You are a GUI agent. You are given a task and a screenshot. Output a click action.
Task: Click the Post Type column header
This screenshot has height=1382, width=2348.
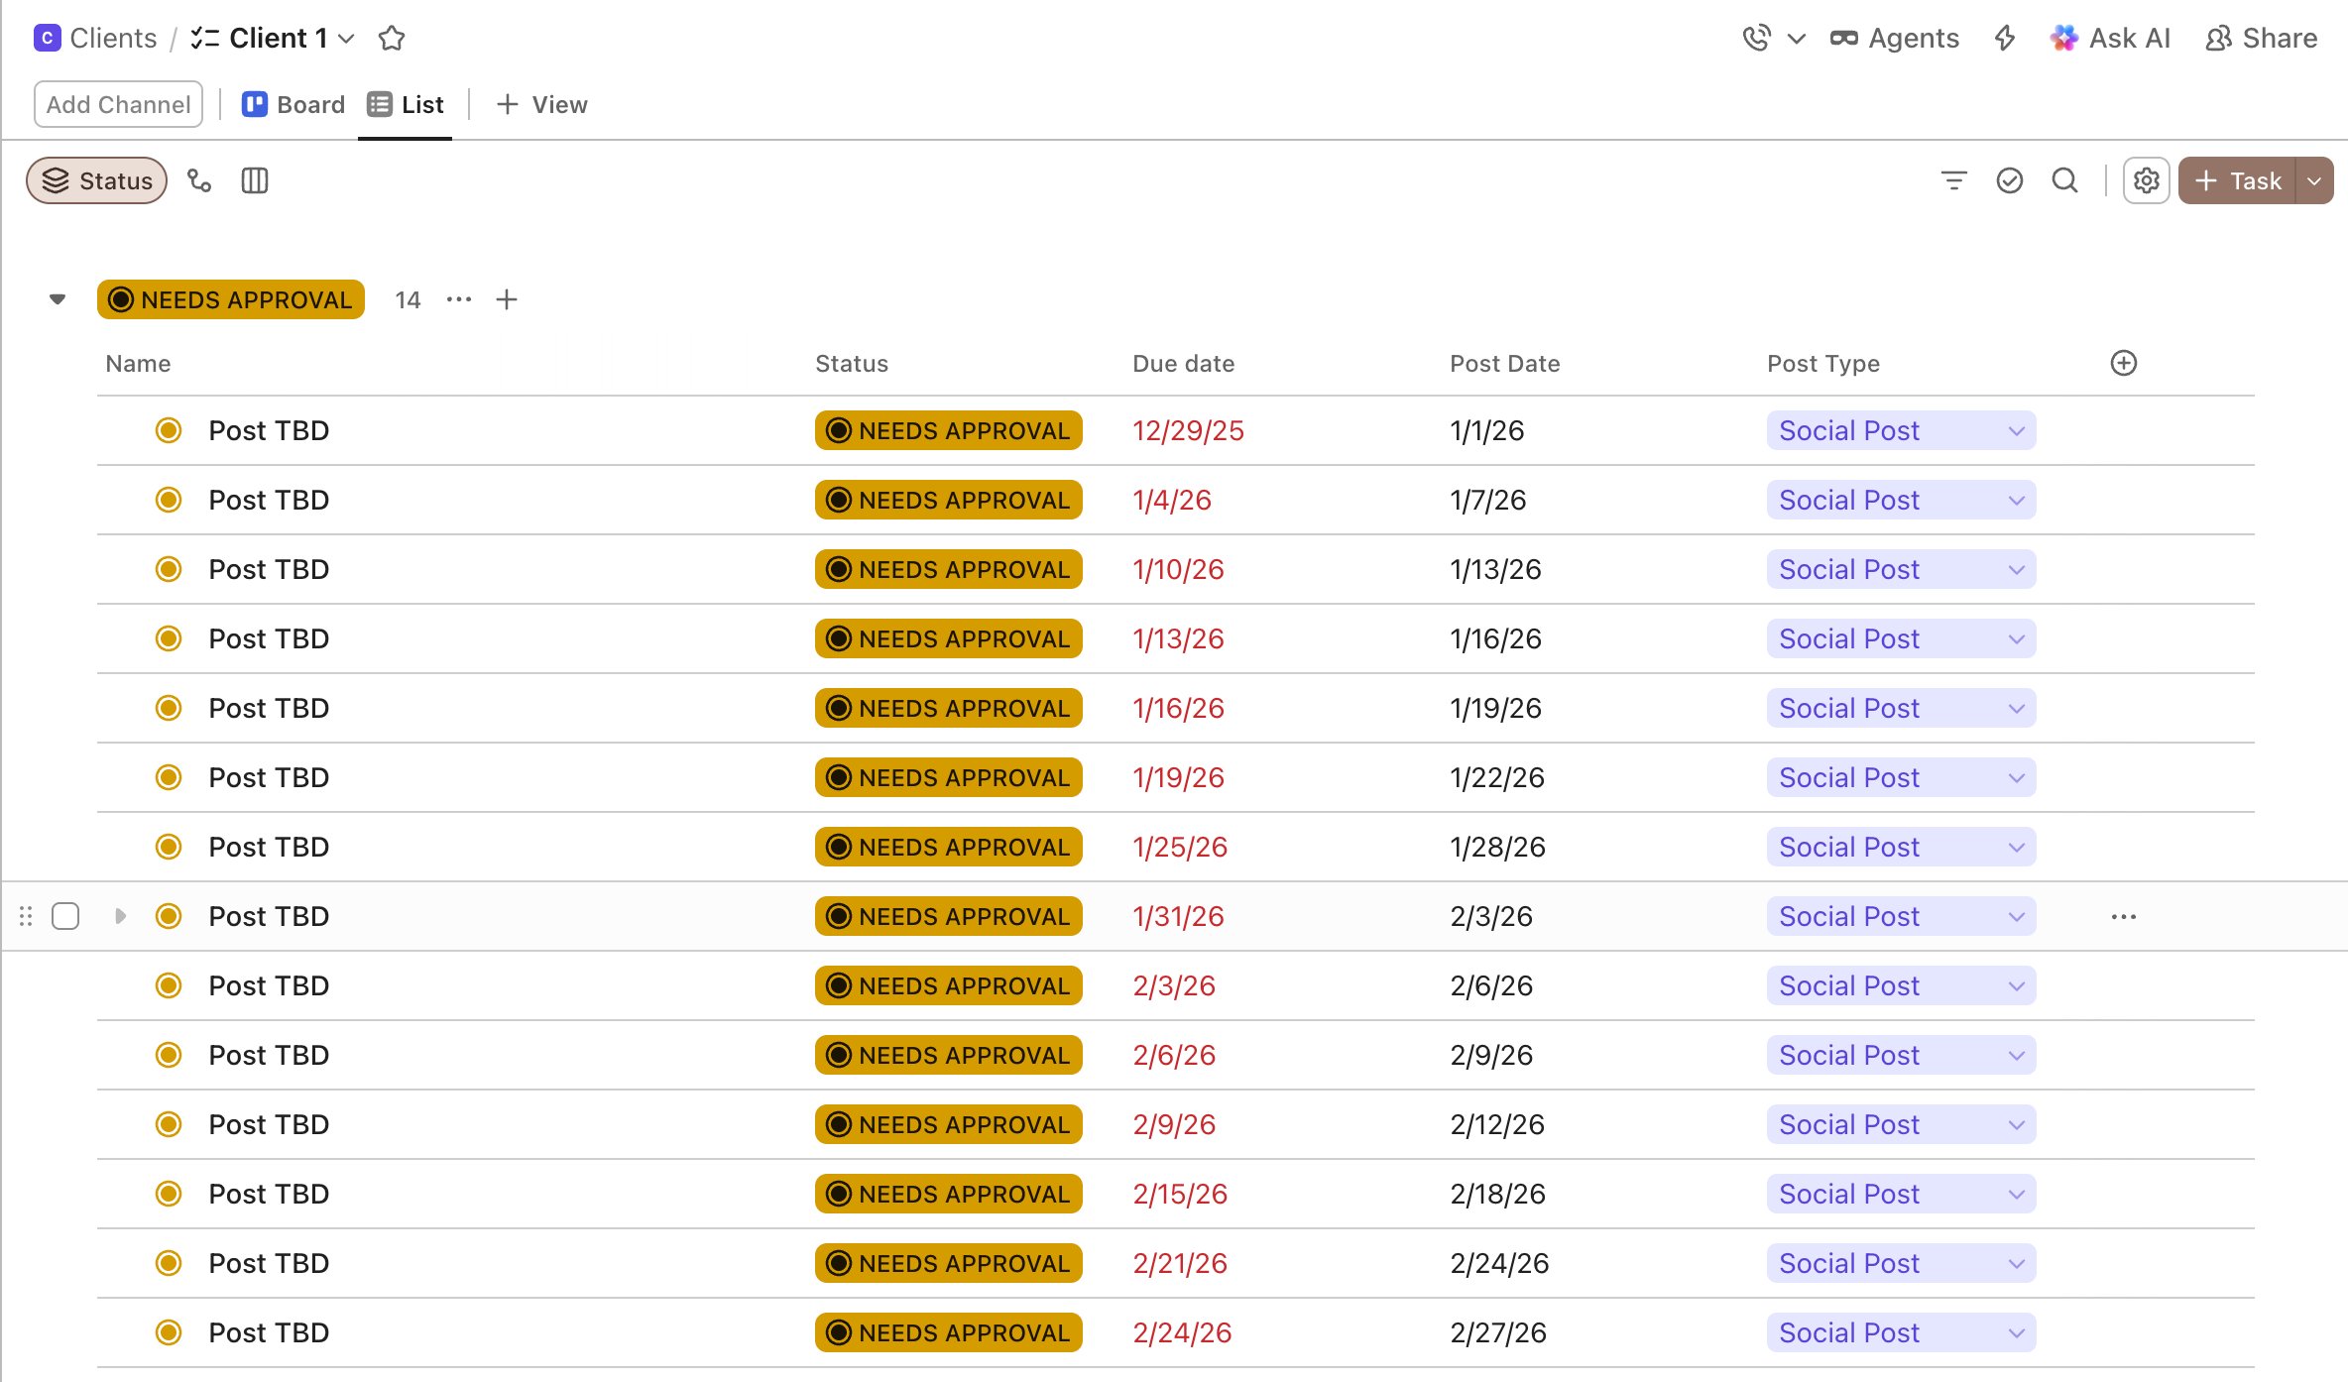(x=1823, y=364)
